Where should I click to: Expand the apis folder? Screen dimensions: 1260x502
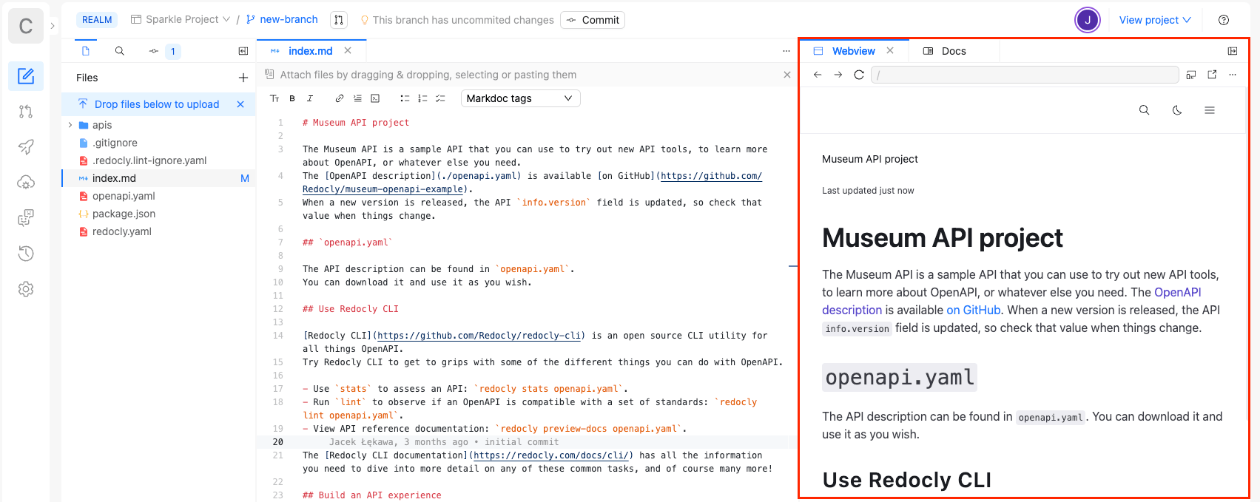coord(70,125)
